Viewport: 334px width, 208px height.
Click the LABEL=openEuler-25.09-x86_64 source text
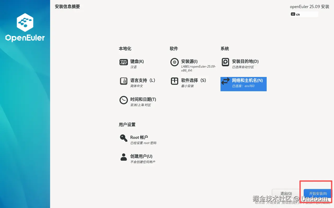click(x=199, y=68)
